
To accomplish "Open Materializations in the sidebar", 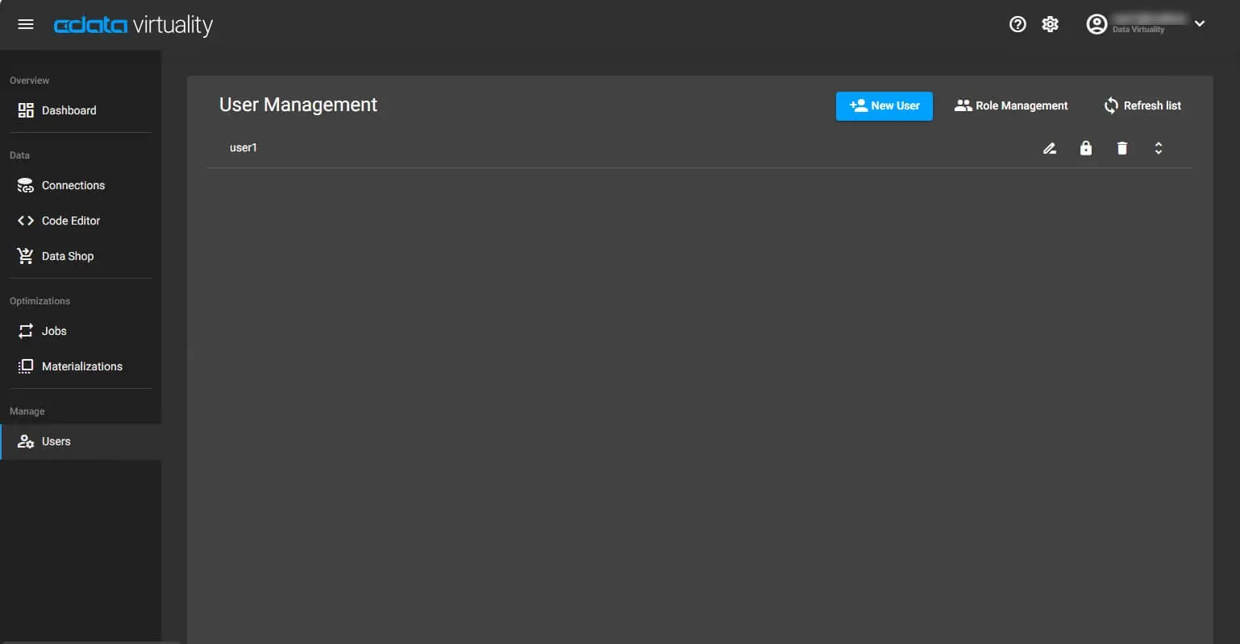I will click(81, 366).
